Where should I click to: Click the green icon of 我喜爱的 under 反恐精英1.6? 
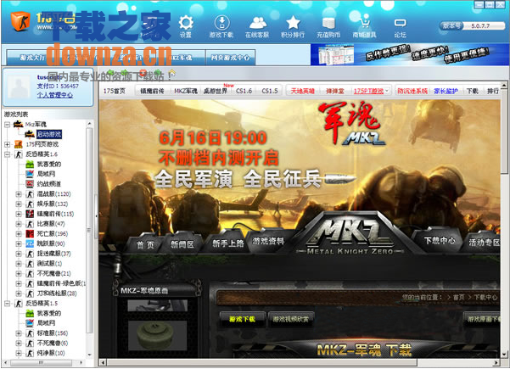click(30, 165)
